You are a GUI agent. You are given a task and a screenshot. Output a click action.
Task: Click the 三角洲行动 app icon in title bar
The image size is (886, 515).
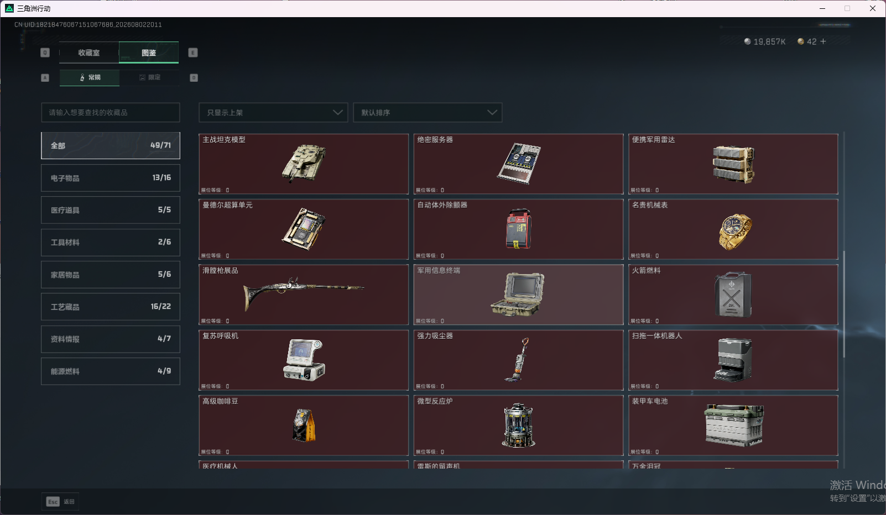(9, 8)
